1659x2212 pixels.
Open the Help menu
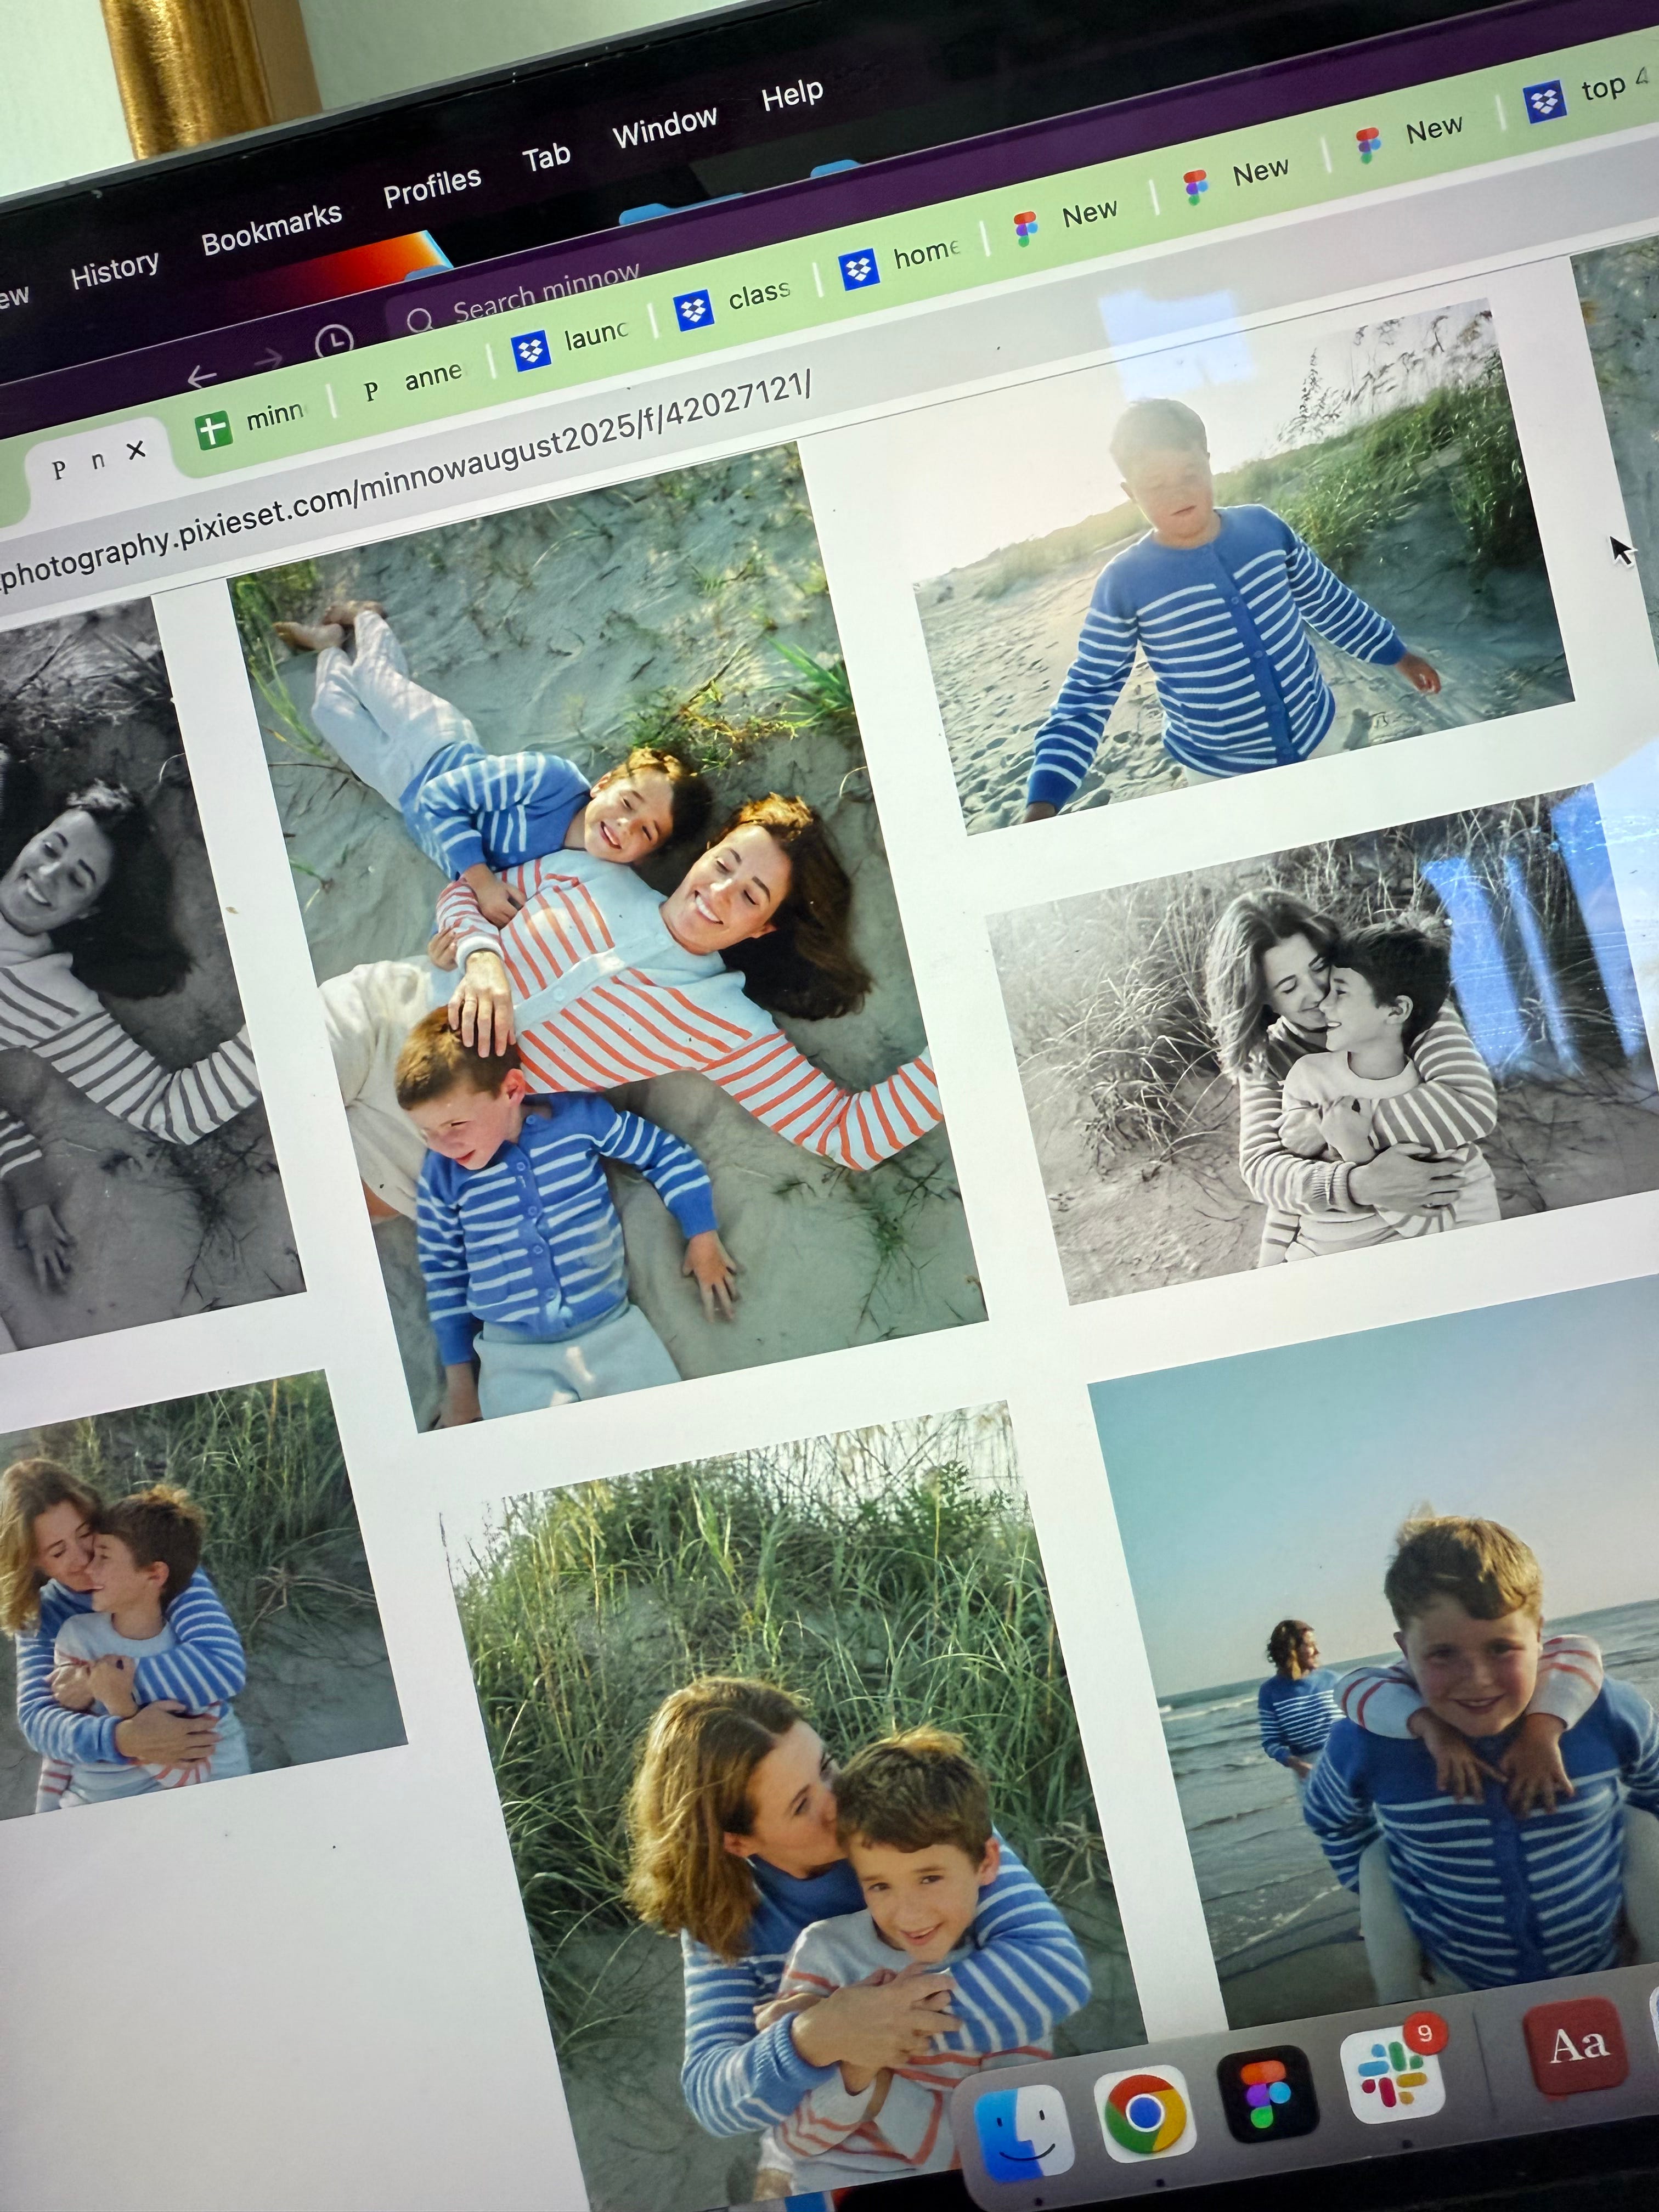791,96
